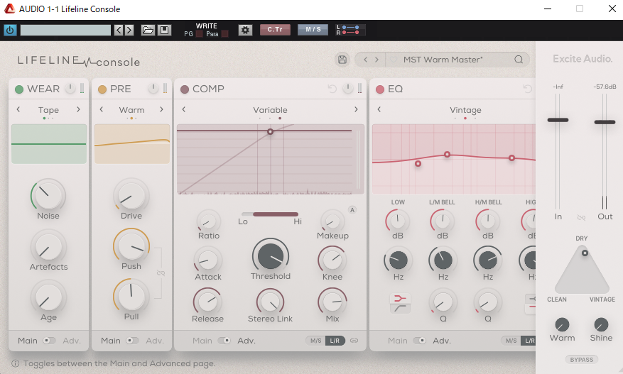
Task: Enable auto makeup A button
Action: click(x=352, y=210)
